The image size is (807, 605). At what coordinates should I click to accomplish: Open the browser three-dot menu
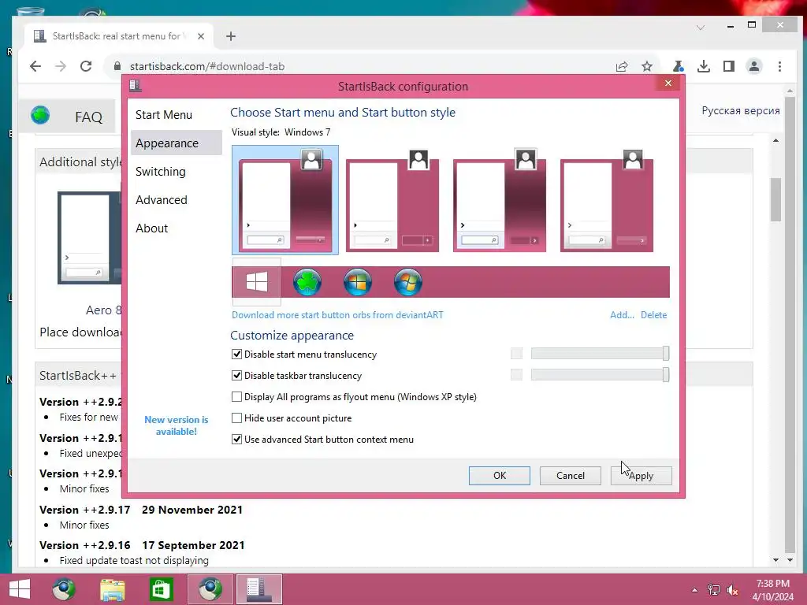tap(779, 66)
